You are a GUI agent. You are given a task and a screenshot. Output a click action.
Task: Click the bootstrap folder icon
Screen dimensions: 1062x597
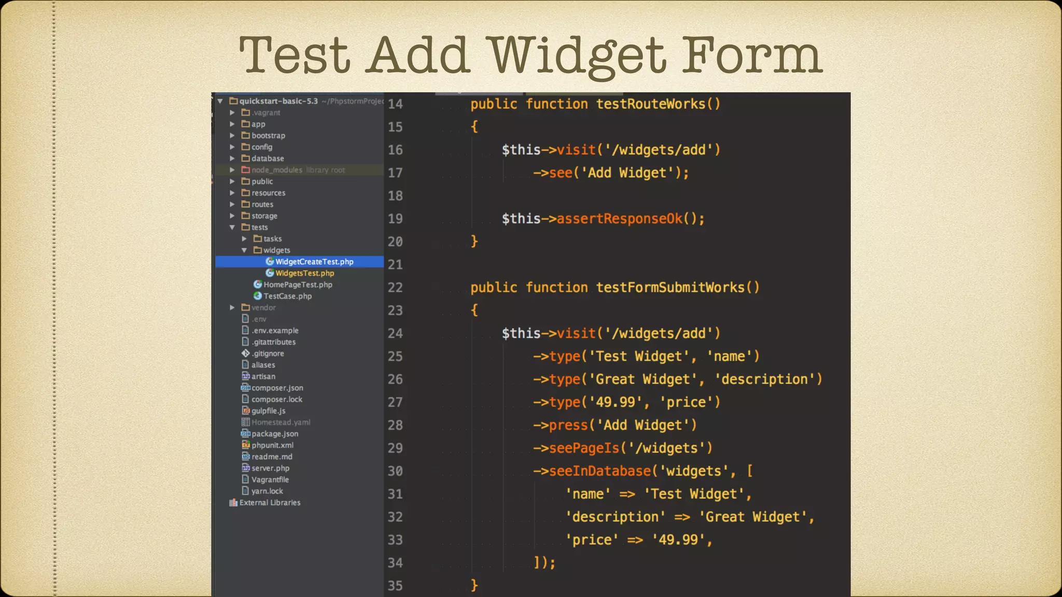pyautogui.click(x=246, y=135)
